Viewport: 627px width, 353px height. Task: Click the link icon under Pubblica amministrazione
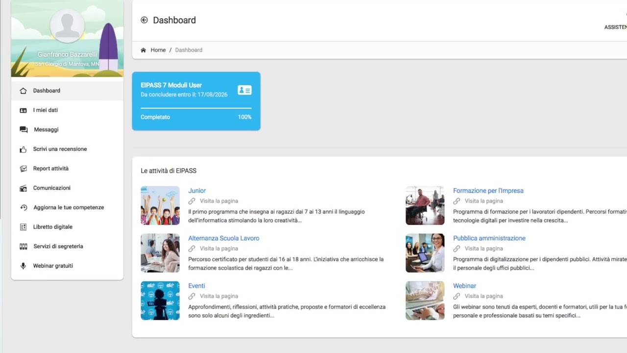pos(457,249)
